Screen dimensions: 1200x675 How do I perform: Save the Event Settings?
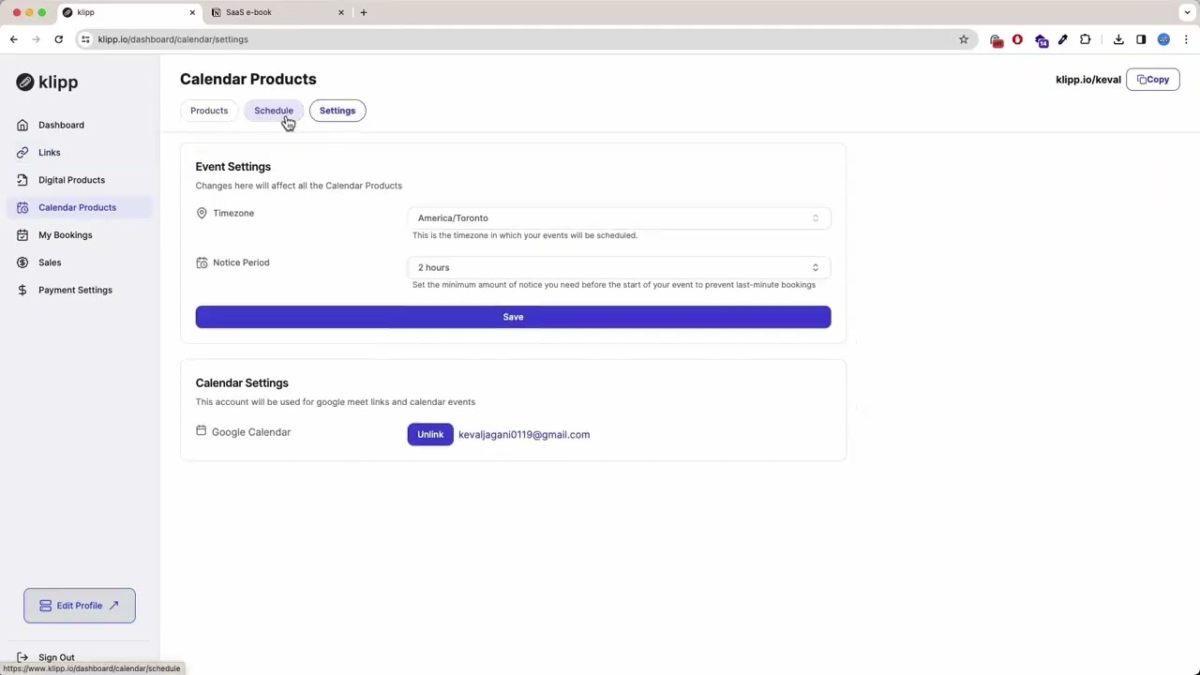pyautogui.click(x=513, y=316)
